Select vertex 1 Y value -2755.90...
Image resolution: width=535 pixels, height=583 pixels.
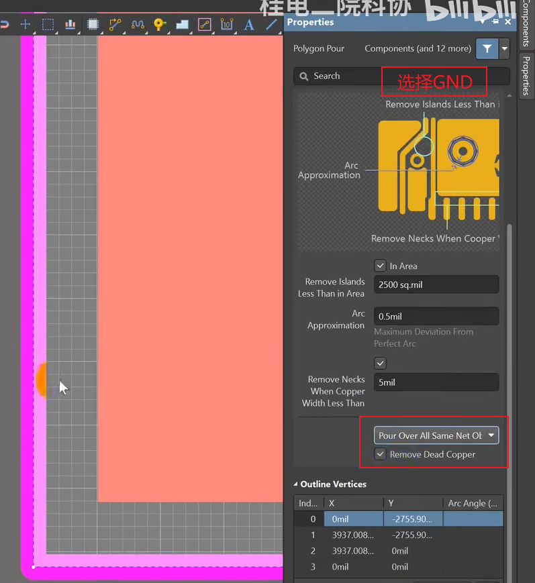click(x=413, y=535)
